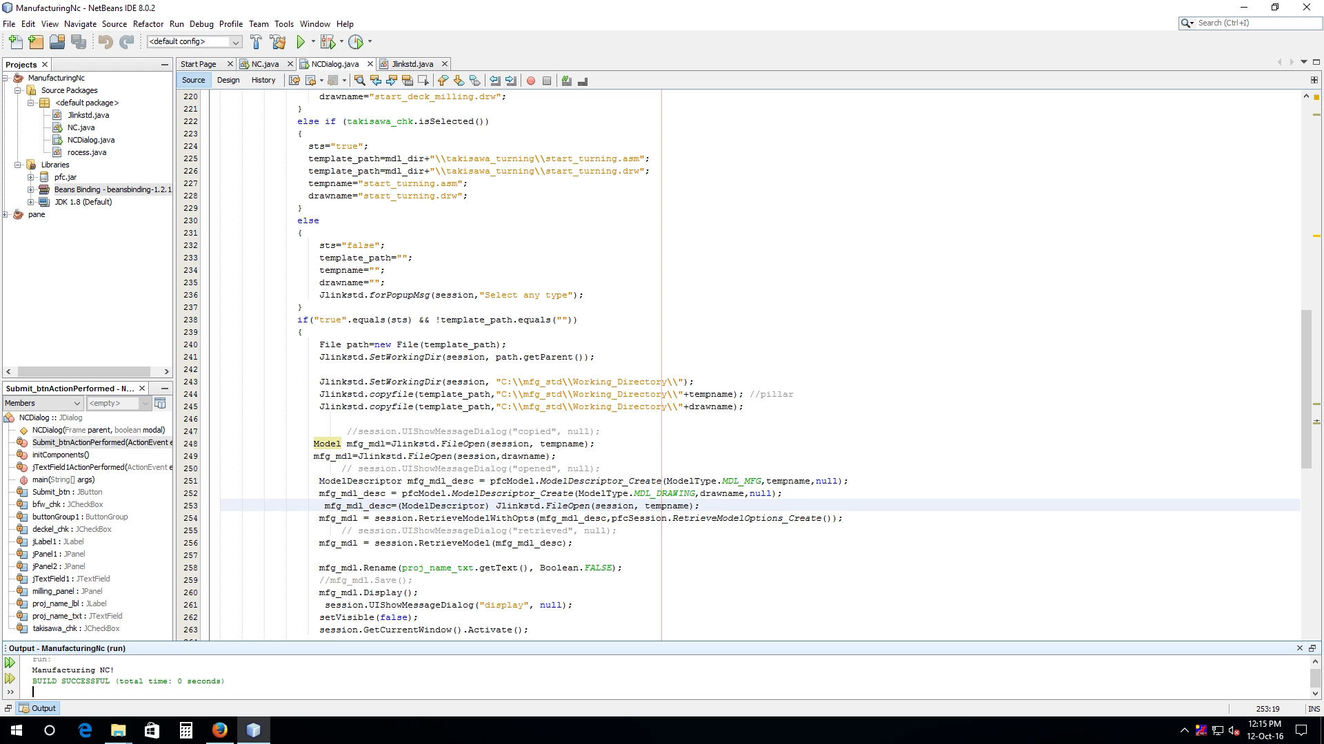This screenshot has height=744, width=1324.
Task: Open the Navigate menu
Action: coord(80,23)
